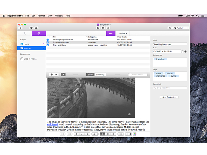
Task: Select the 'Re-imagining Innovation' entry row
Action: click(98, 40)
